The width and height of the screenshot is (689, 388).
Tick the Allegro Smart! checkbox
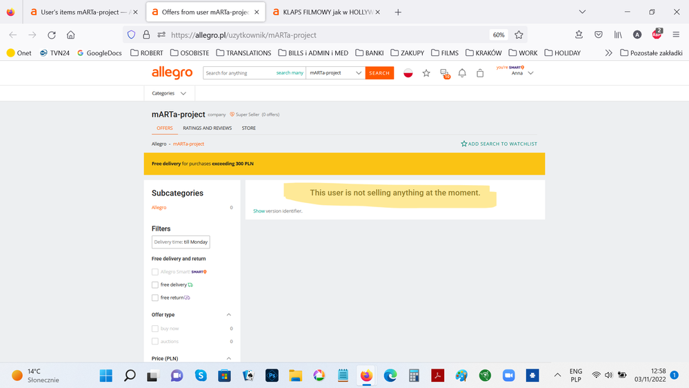point(154,272)
